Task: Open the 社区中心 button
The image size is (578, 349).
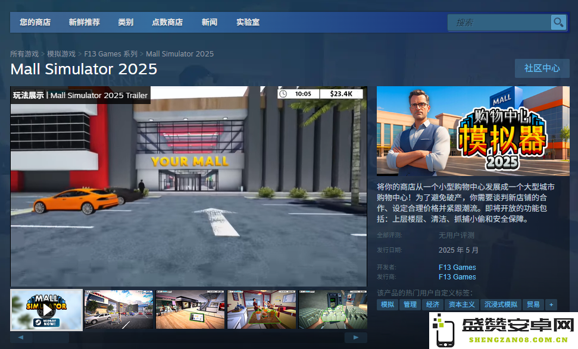Action: [x=542, y=68]
